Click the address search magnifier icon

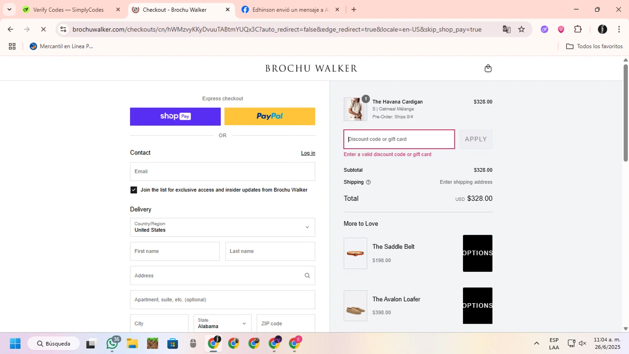click(307, 275)
